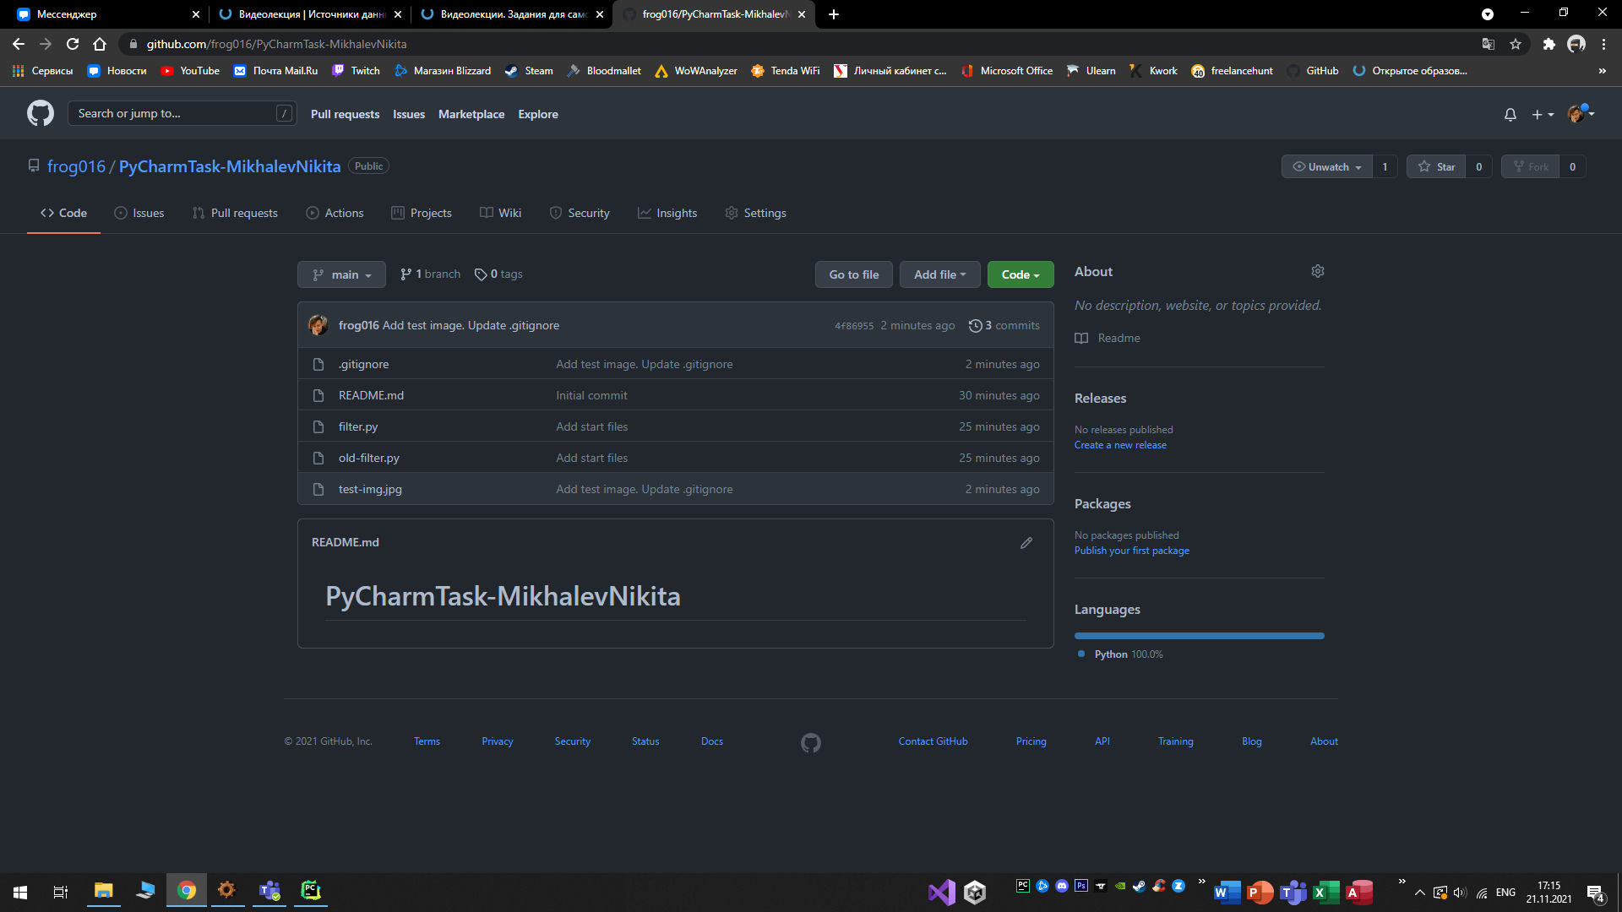Show more bookmarks chevron
The height and width of the screenshot is (912, 1622).
click(1602, 71)
